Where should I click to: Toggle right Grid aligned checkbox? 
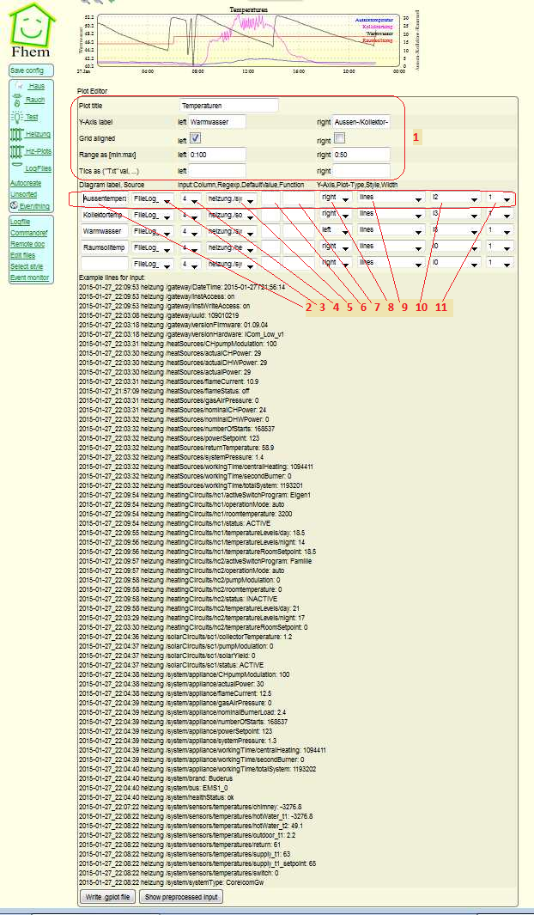click(339, 138)
